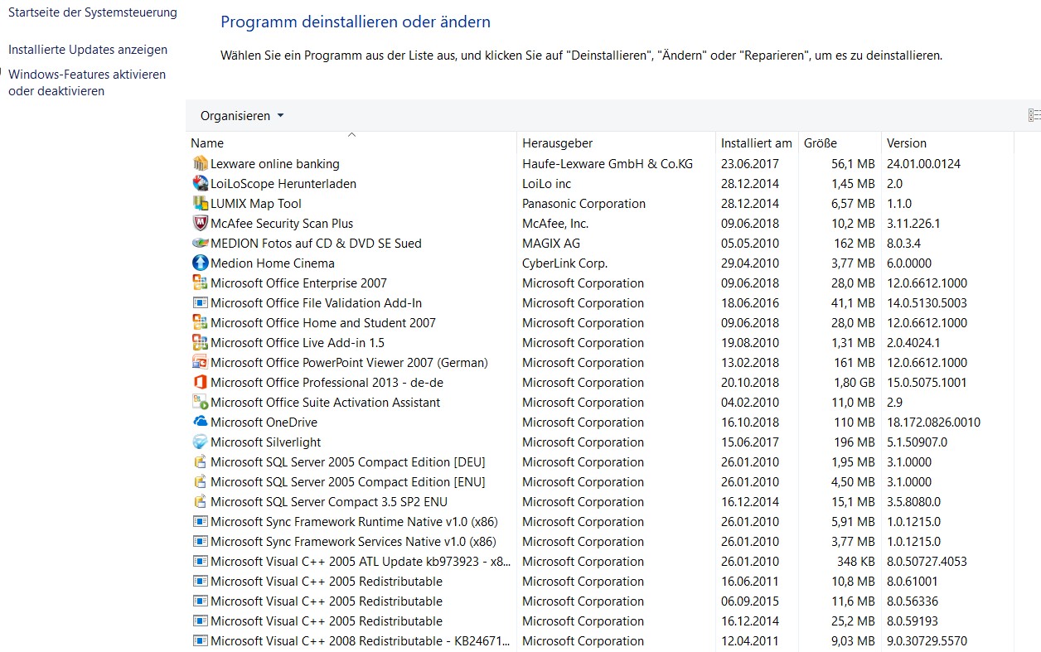
Task: Select Lexware online banking program name
Action: point(275,164)
